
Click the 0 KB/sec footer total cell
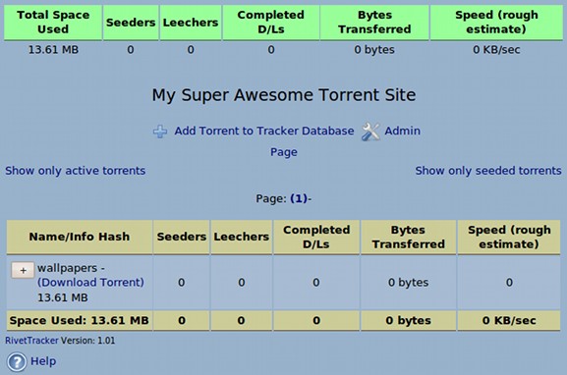509,320
